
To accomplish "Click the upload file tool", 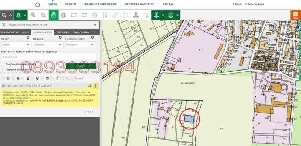I will point(136,15).
